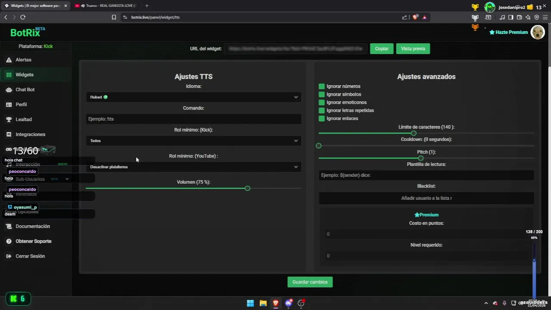The width and height of the screenshot is (551, 310).
Task: Click the Obtener Soporte question mark icon
Action: (9, 241)
